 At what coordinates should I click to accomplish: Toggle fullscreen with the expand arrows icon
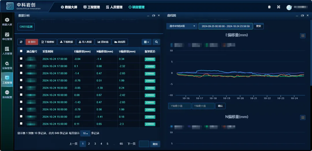279,7
